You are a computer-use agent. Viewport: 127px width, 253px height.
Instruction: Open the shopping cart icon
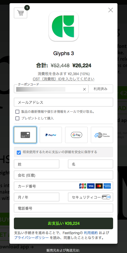[x=21, y=13]
